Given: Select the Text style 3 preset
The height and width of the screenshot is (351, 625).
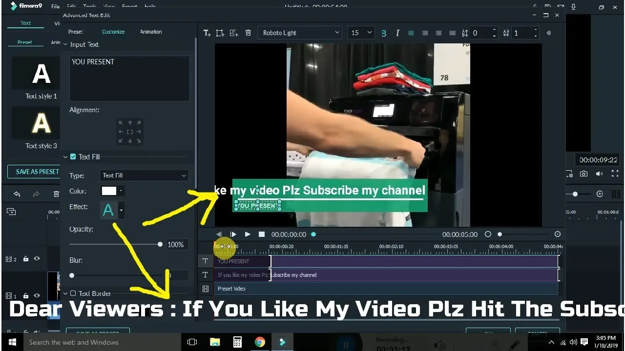Looking at the screenshot, I should coord(41,123).
